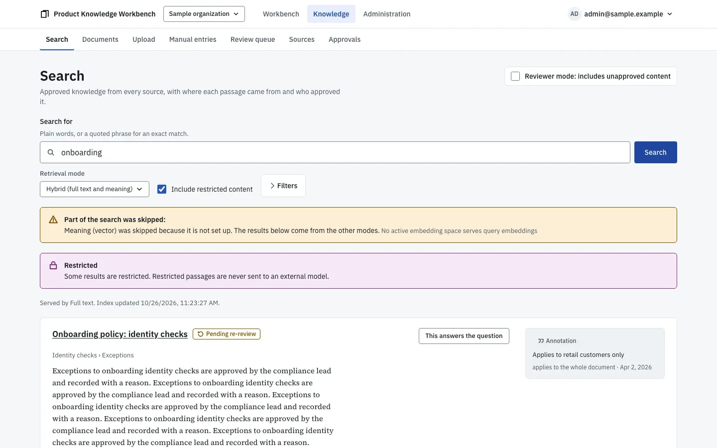Click the Served by Full text status line
Screen dimensions: 717x448
click(130, 303)
